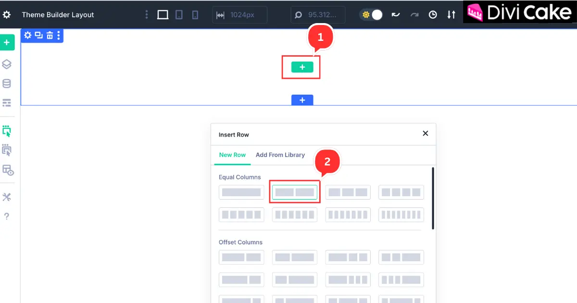Click the redo arrow in top bar
577x303 pixels.
pos(414,15)
